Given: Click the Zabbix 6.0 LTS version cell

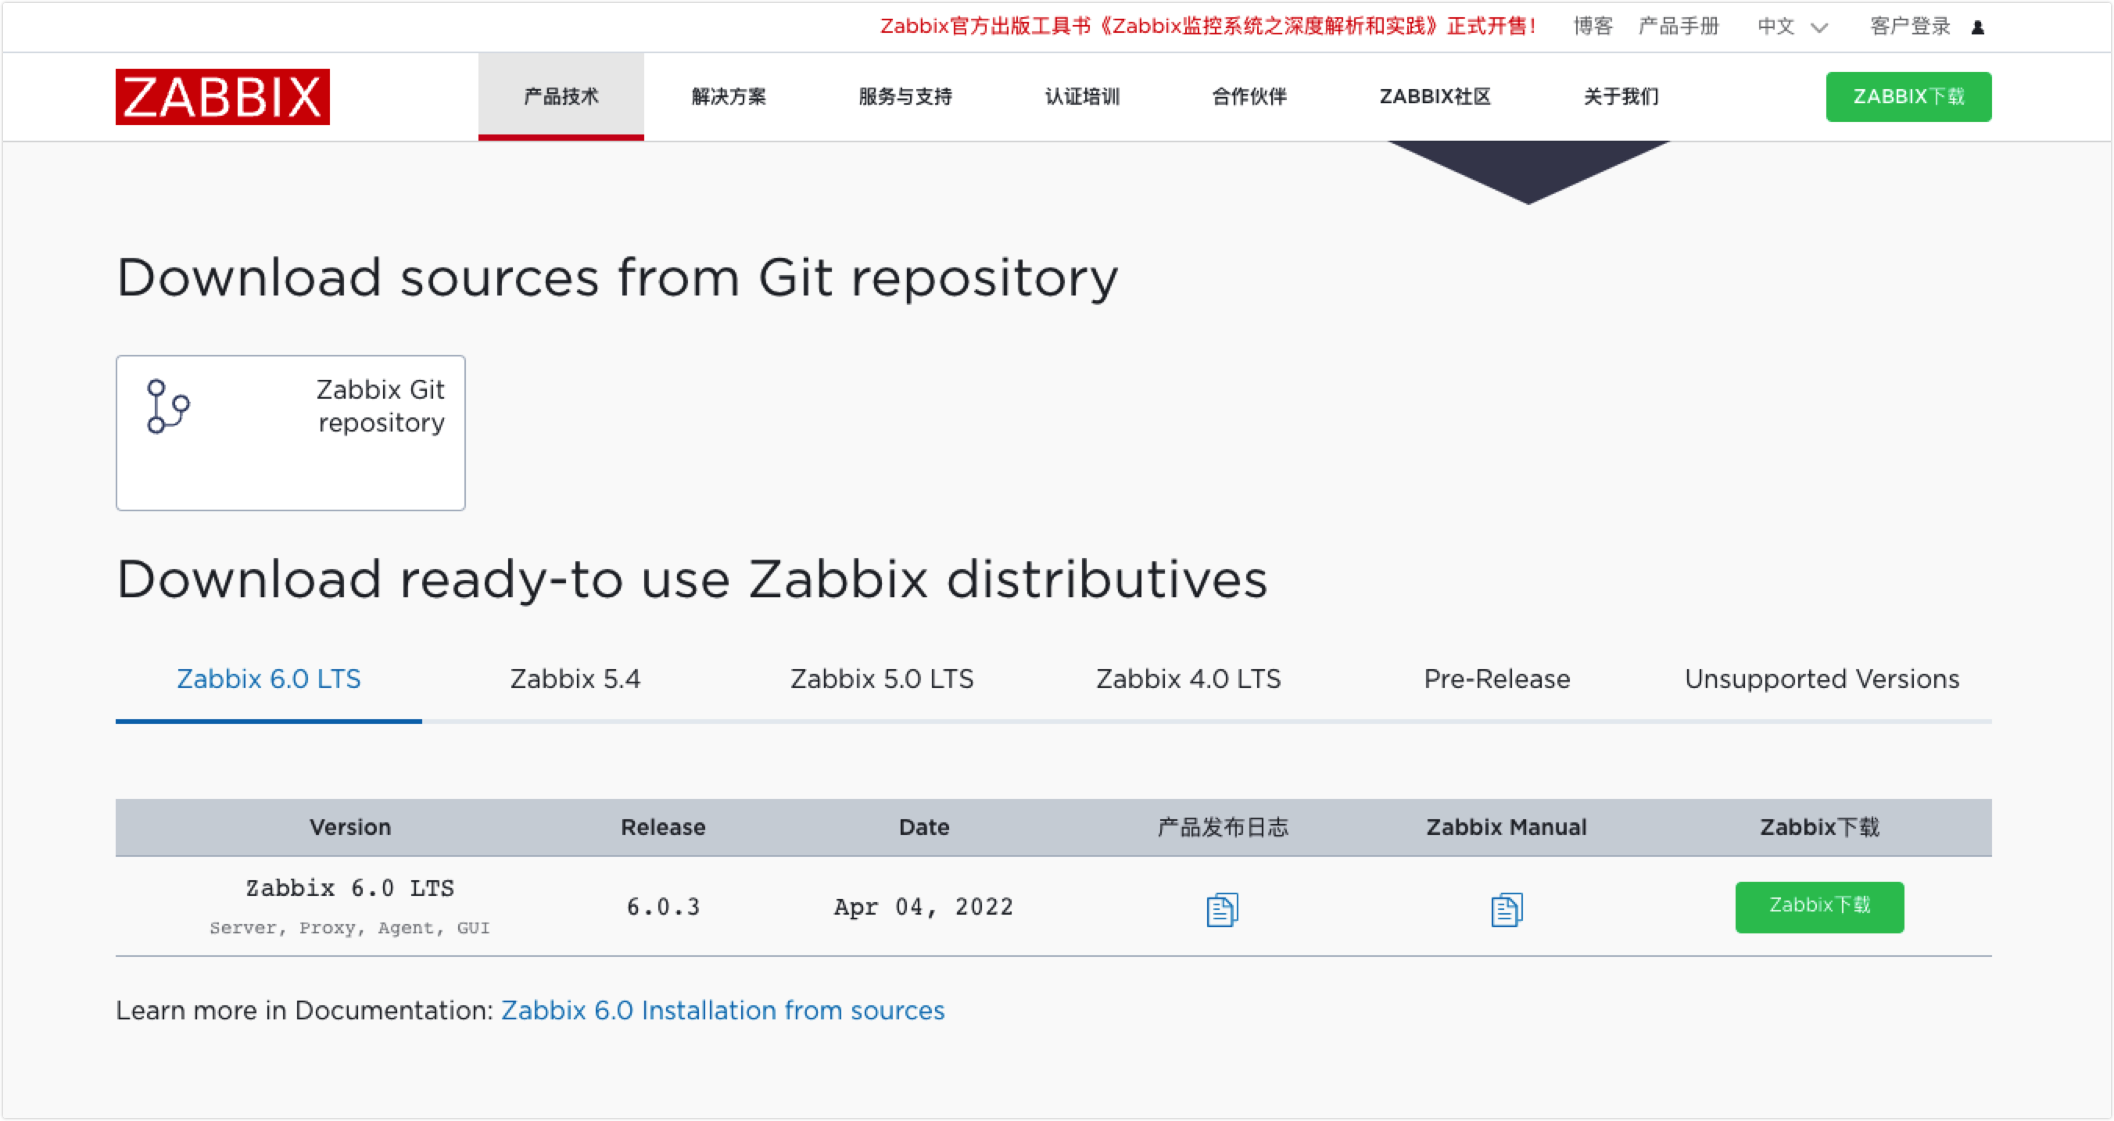Looking at the screenshot, I should pos(349,888).
